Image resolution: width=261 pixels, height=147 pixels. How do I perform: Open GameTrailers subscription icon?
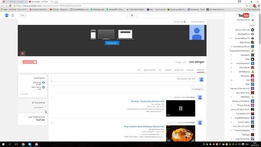click(x=252, y=122)
